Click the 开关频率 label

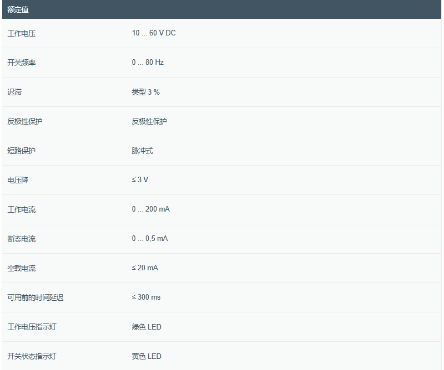coord(22,63)
